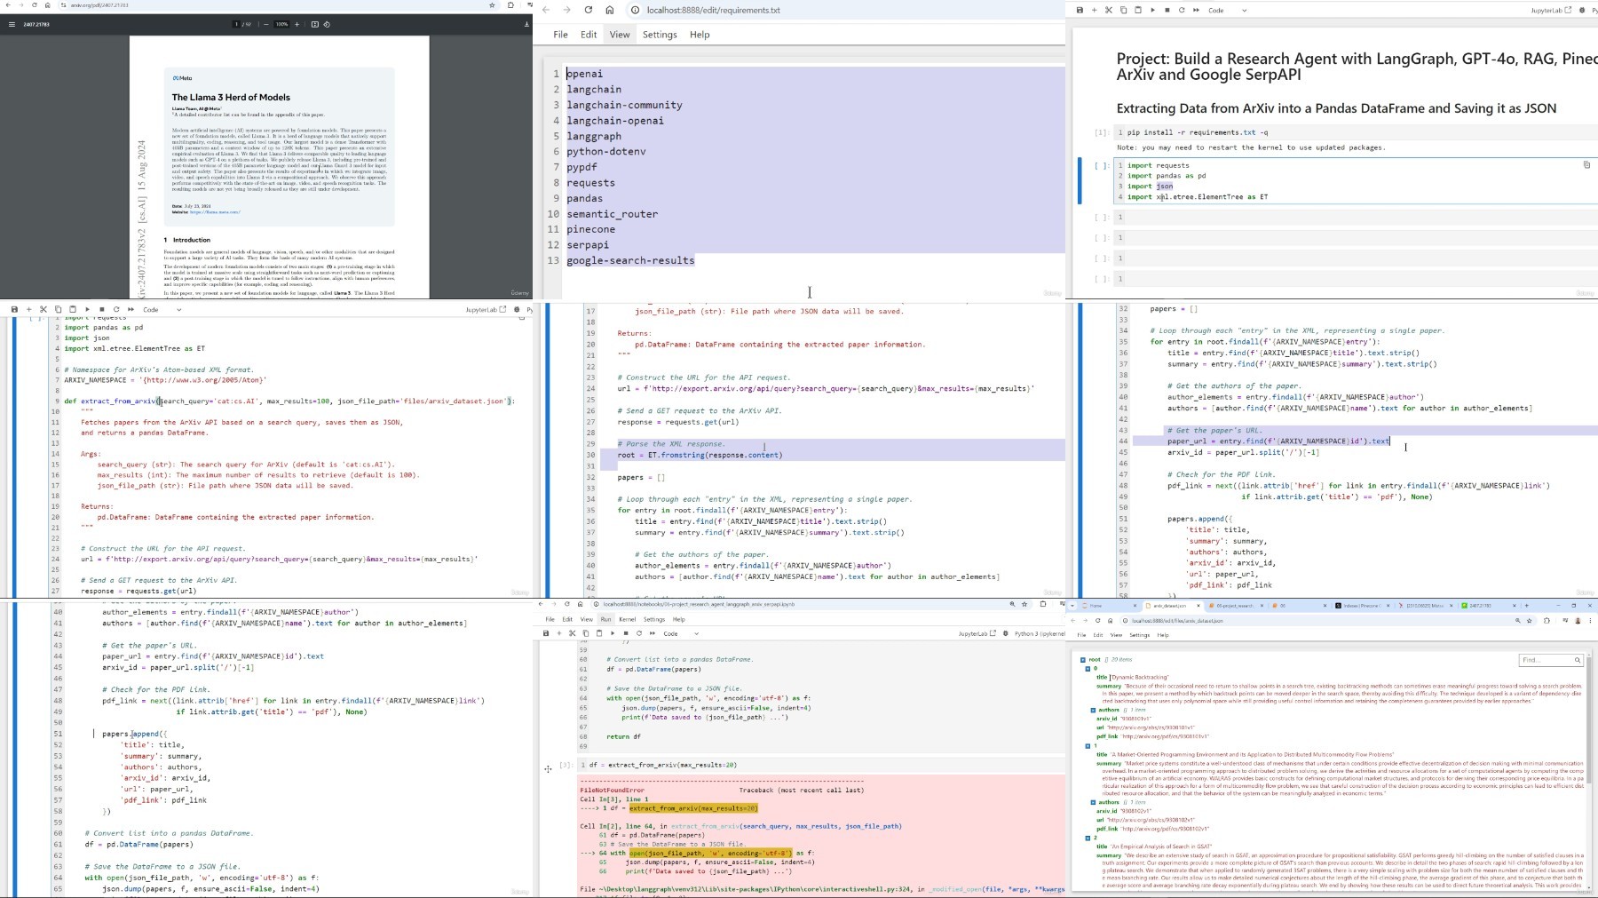Close the arxiv_dataset.json tab

coord(1198,606)
